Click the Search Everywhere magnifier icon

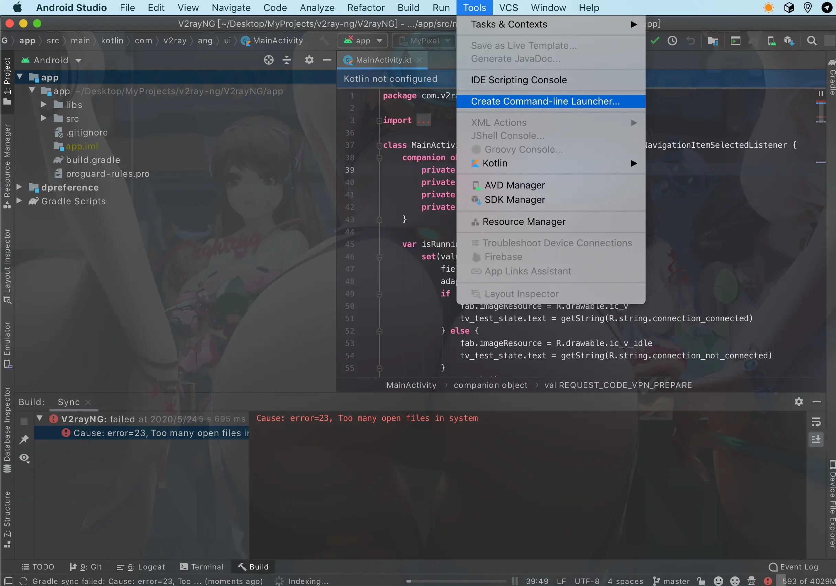tap(812, 41)
